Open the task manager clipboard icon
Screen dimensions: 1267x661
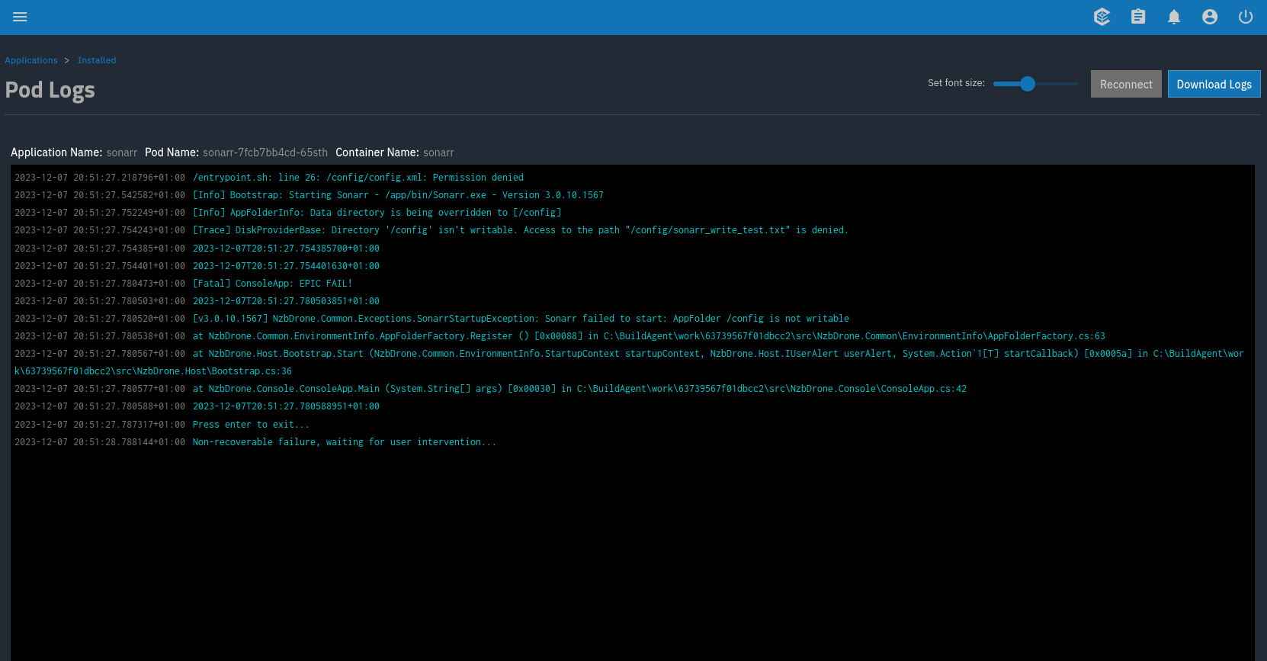point(1138,17)
